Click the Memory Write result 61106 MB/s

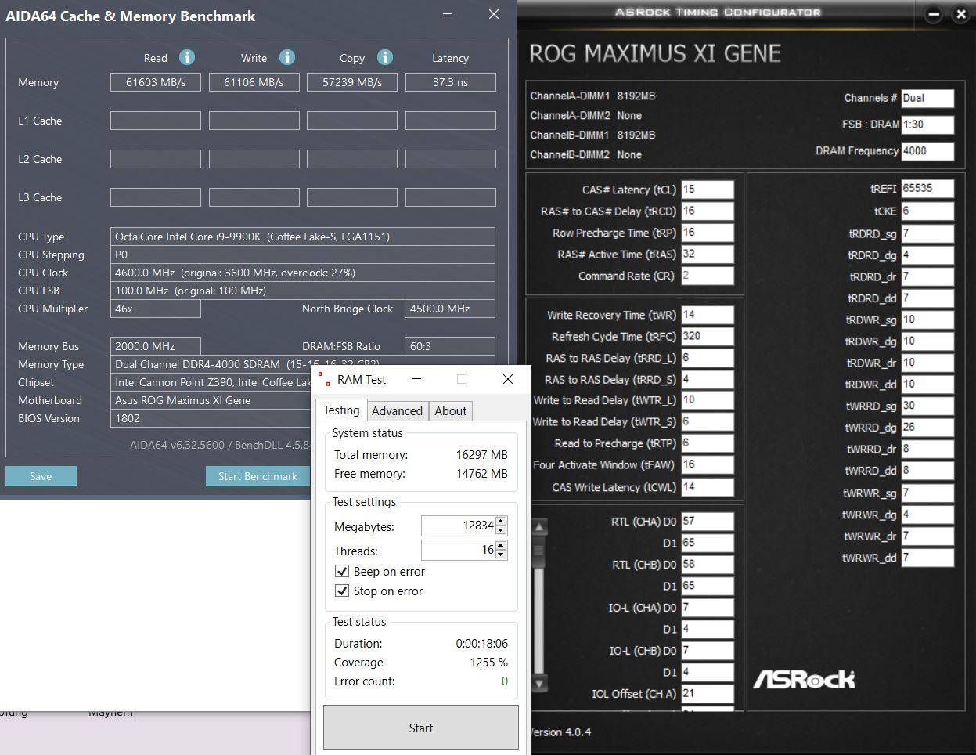(x=254, y=82)
